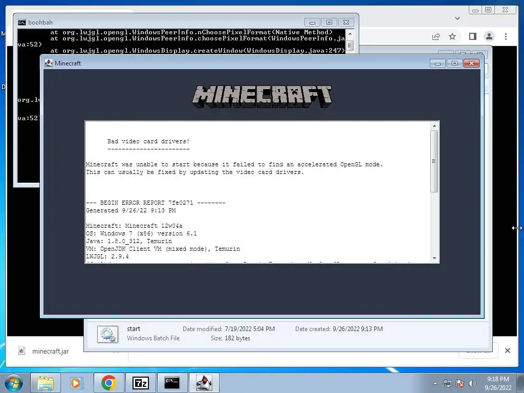This screenshot has height=393, width=524.
Task: Click scroll down arrow in error report
Action: click(434, 258)
